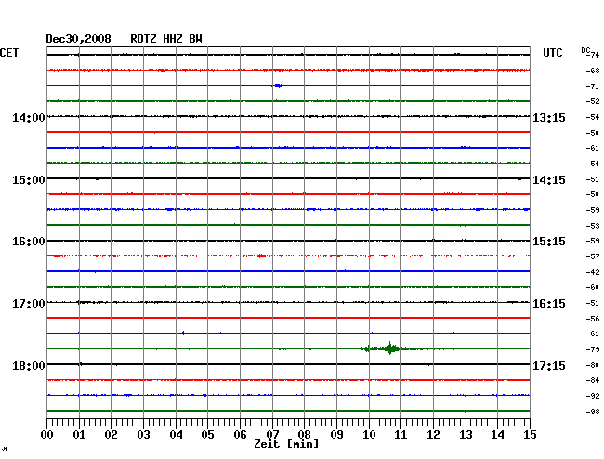604x459 pixels.
Task: Click the DC offset value -57
Action: [593, 256]
